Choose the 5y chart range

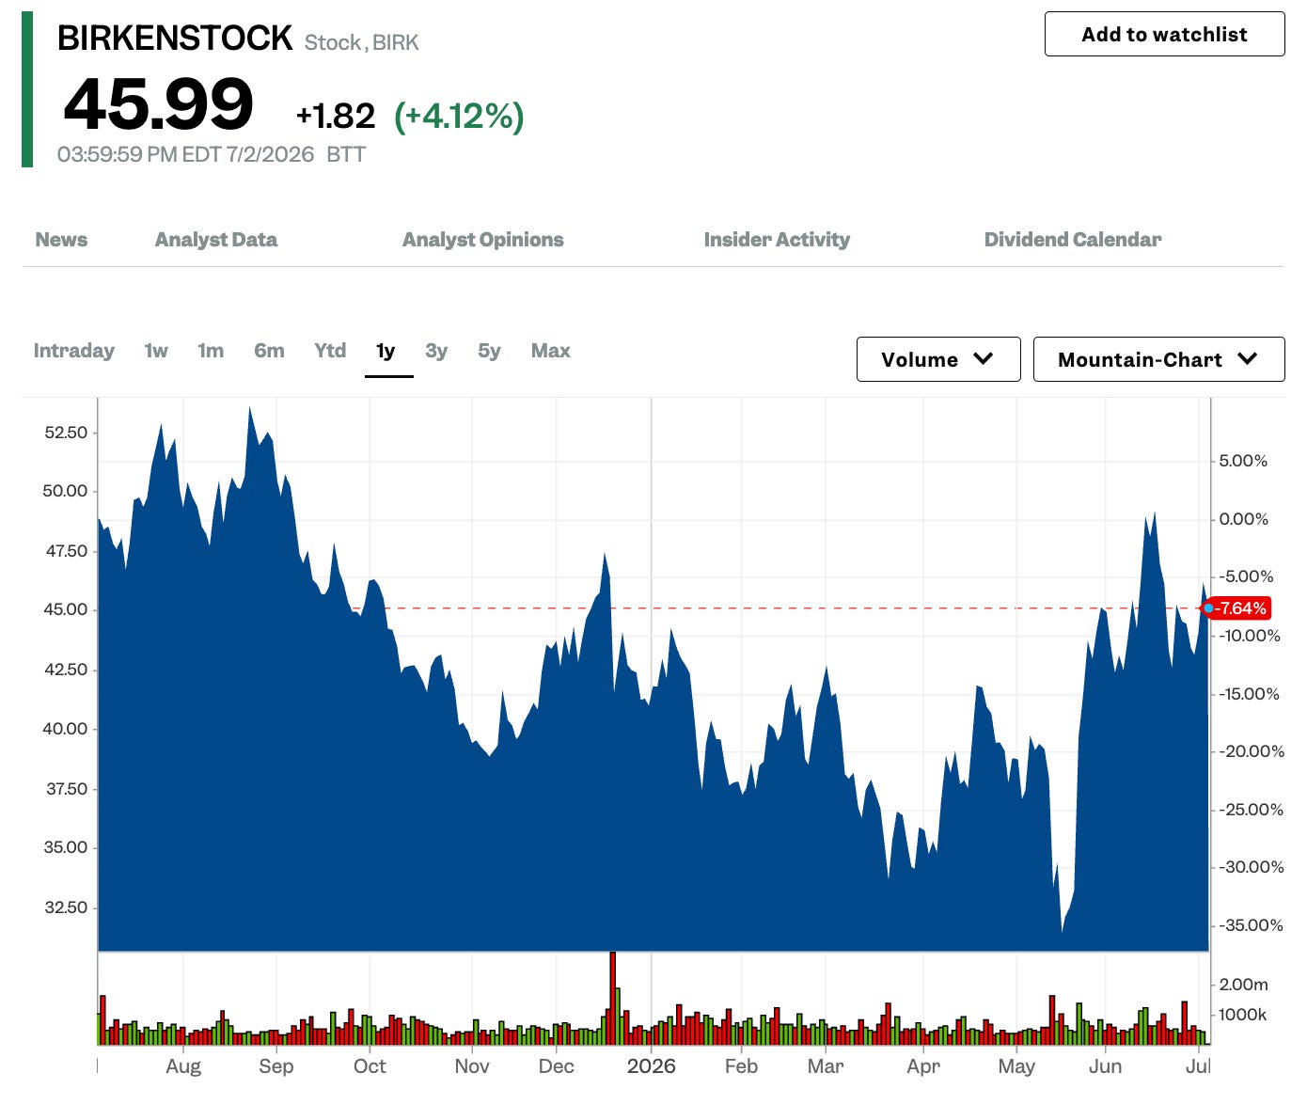[x=489, y=351]
